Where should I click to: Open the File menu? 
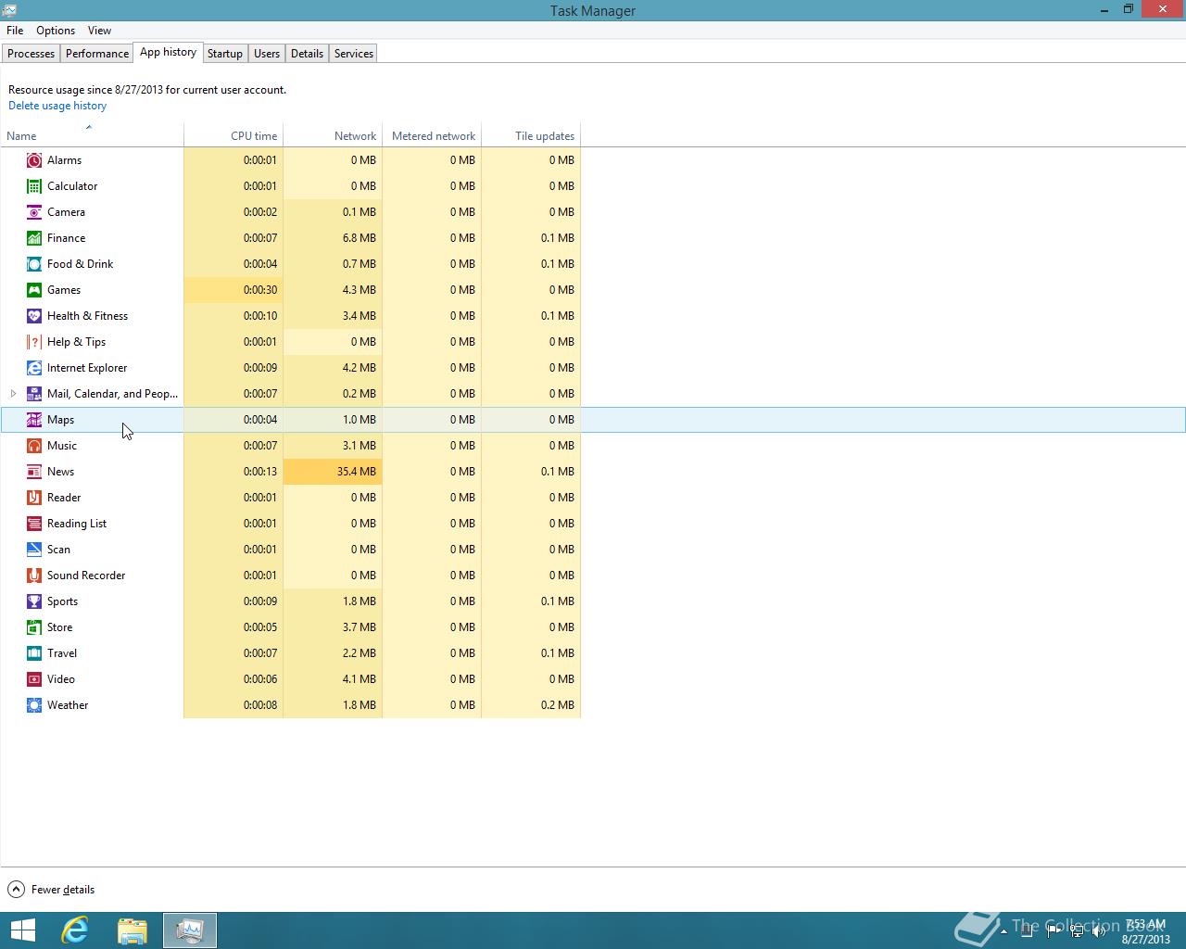point(15,31)
